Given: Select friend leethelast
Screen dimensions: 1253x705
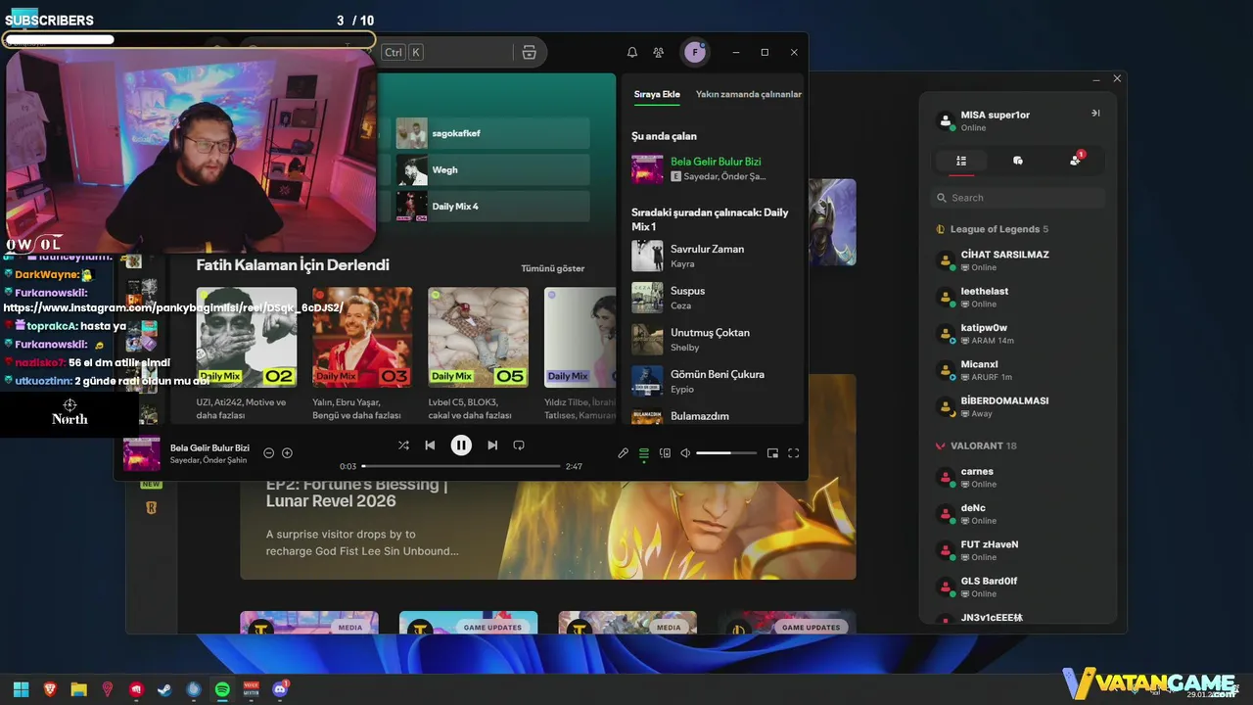Looking at the screenshot, I should [x=1017, y=297].
